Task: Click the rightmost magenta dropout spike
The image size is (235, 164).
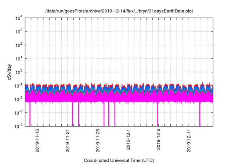Action: pos(200,114)
